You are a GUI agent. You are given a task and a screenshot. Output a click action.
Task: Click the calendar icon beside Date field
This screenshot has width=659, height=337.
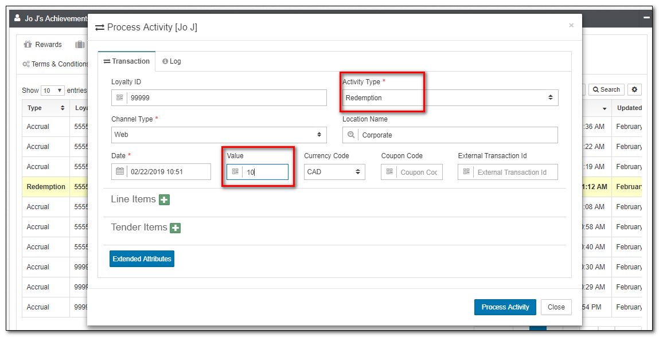coord(120,171)
